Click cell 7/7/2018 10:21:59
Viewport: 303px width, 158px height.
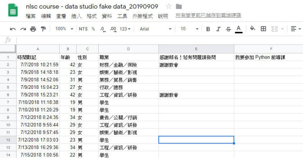coord(38,65)
